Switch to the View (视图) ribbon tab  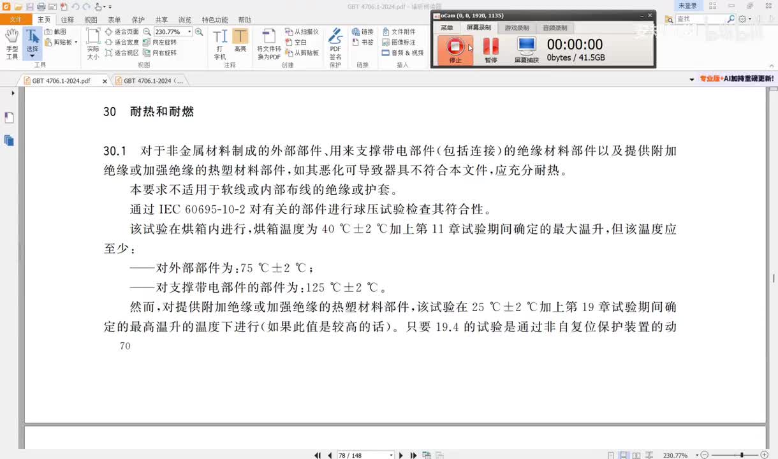91,20
